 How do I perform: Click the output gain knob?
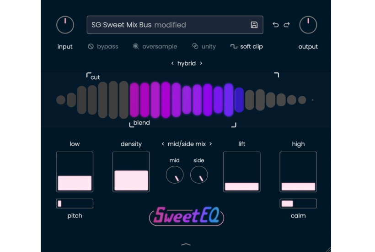[x=308, y=25]
